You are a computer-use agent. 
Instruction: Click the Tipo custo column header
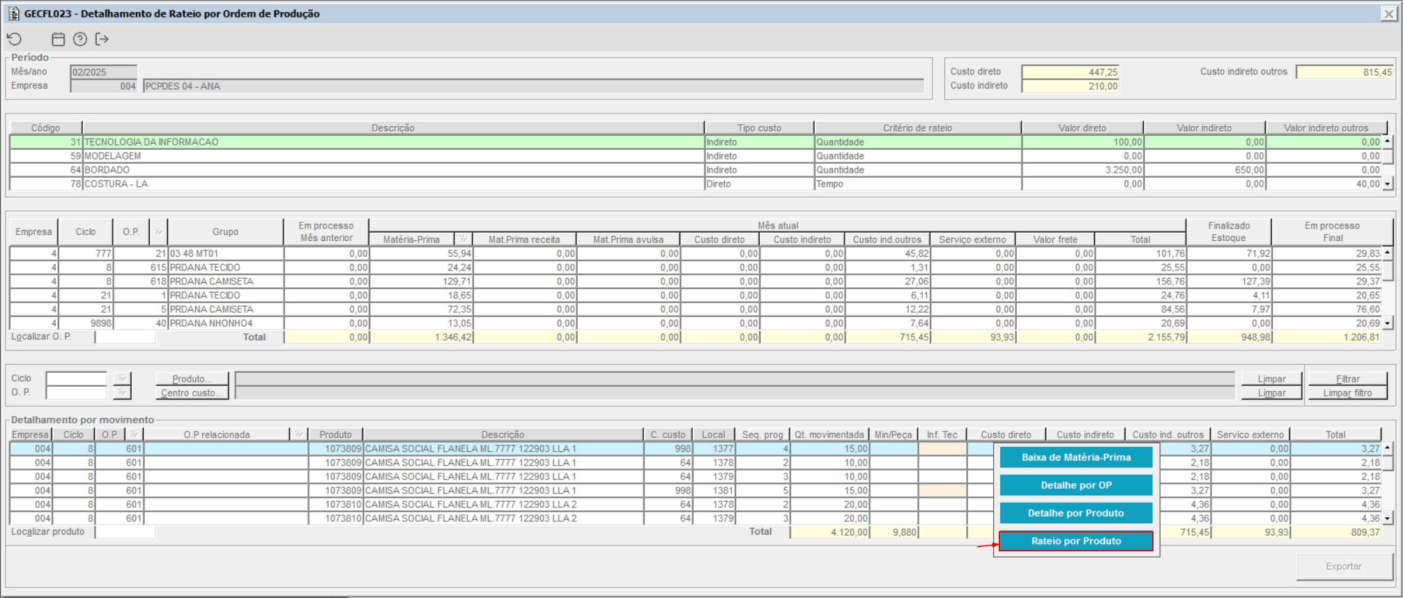(759, 128)
